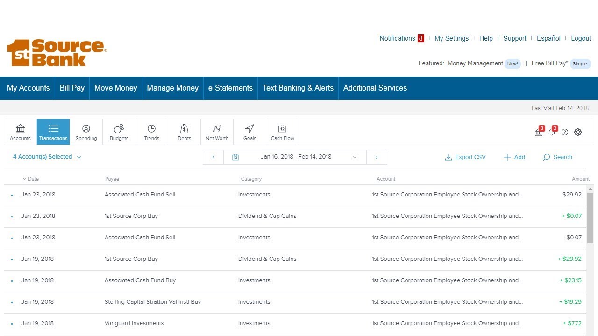Click the + $19.29 amount
Screen dimensions: 598x336
[570, 302]
